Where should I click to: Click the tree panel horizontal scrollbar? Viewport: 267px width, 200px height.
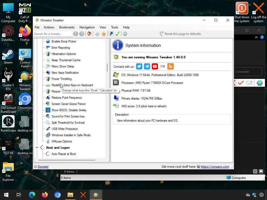(x=67, y=160)
